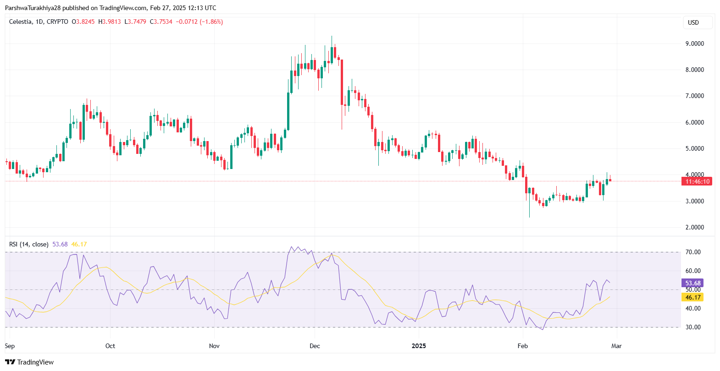
Task: Click the 6.0000 price scale label
Action: (695, 122)
